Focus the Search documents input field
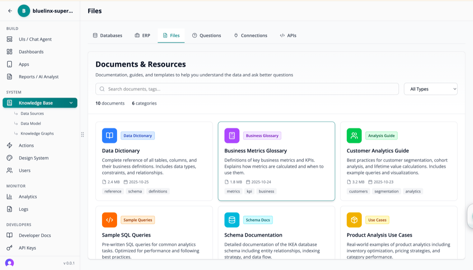The width and height of the screenshot is (473, 270). click(247, 89)
